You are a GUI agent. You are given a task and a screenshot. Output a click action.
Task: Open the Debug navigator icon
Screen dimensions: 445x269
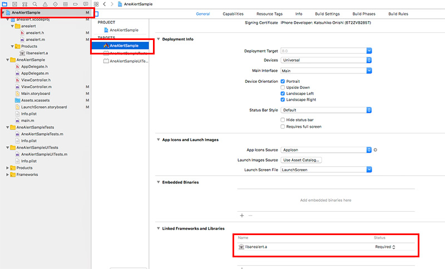65,4
